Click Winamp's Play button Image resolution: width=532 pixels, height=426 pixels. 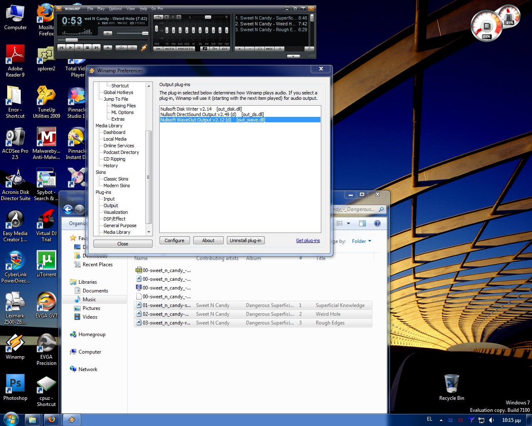click(70, 47)
